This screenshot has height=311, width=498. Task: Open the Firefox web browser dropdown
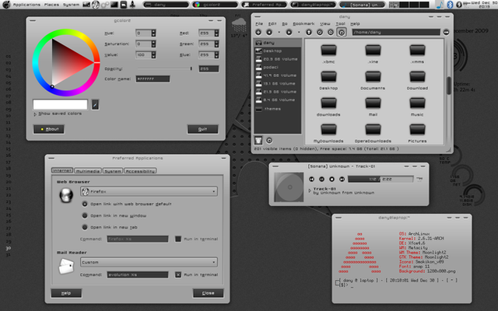(x=149, y=191)
